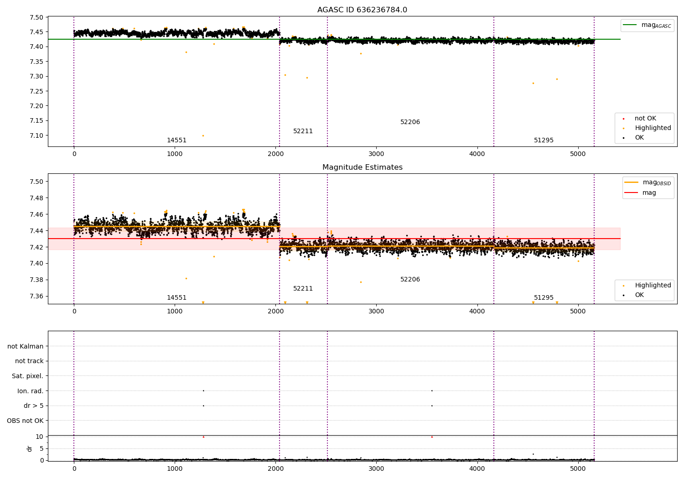Image resolution: width=684 pixels, height=479 pixels.
Task: Click the "OBS not OK" row label
Action: (25, 421)
